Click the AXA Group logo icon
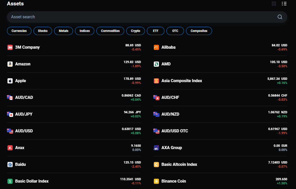 coord(156,148)
